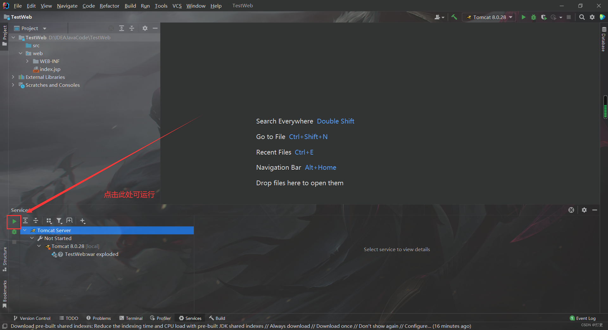Click Open in New Tab in Services

tap(69, 220)
